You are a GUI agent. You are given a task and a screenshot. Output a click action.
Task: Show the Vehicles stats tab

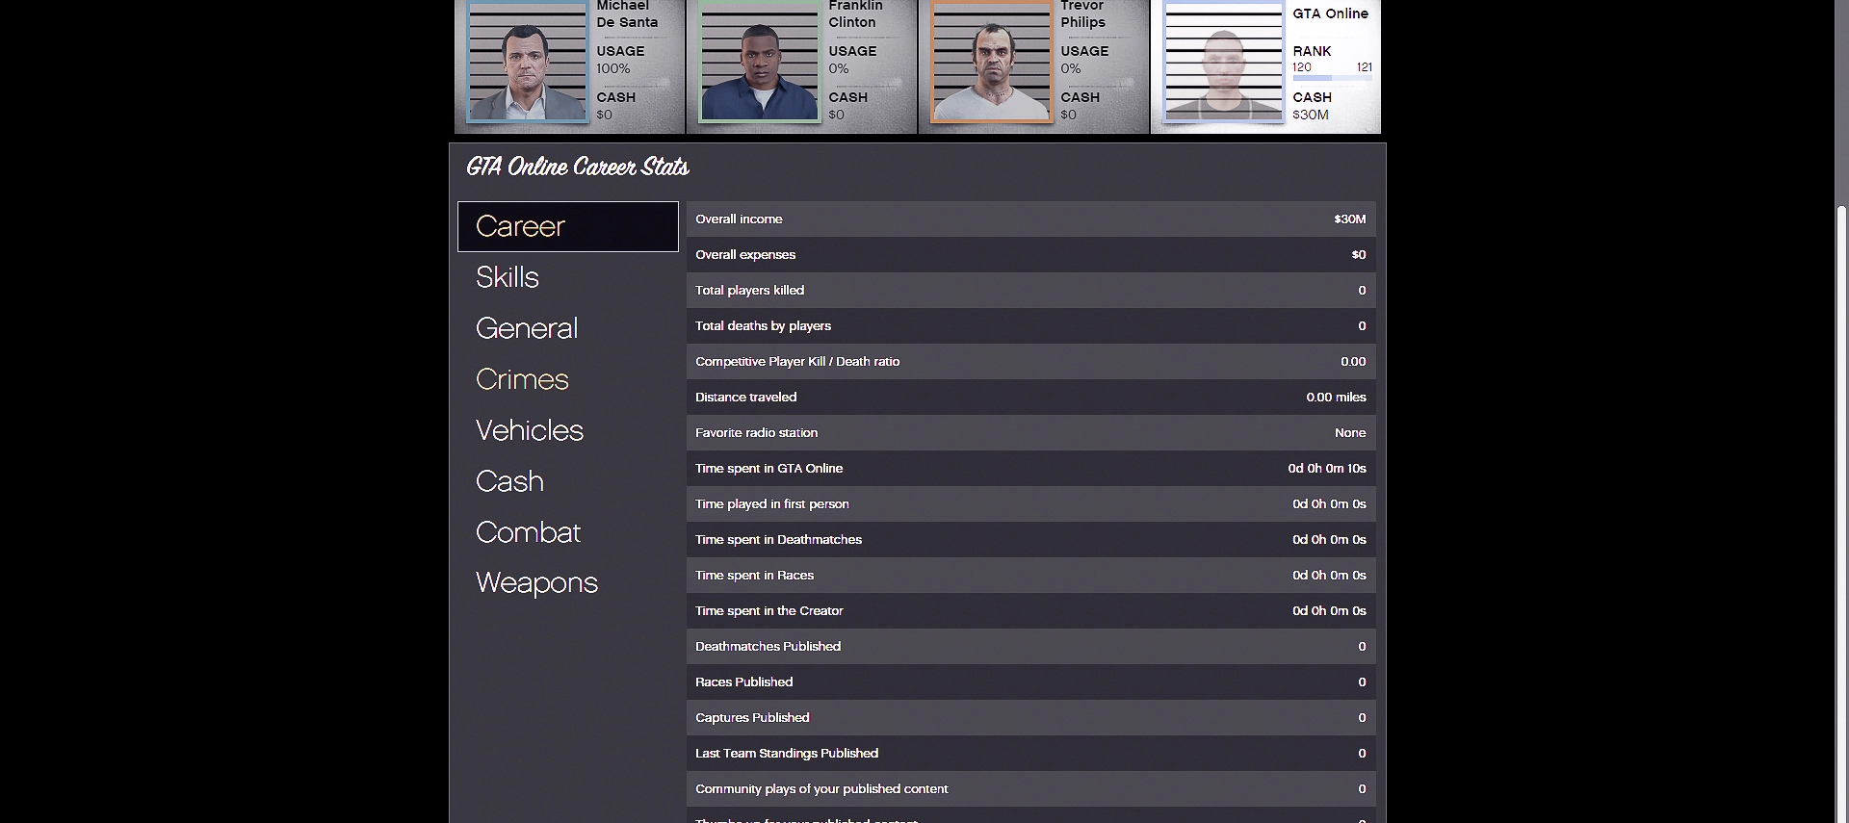[530, 430]
